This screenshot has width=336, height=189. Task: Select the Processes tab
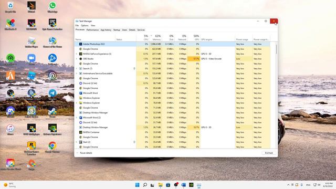pos(80,30)
